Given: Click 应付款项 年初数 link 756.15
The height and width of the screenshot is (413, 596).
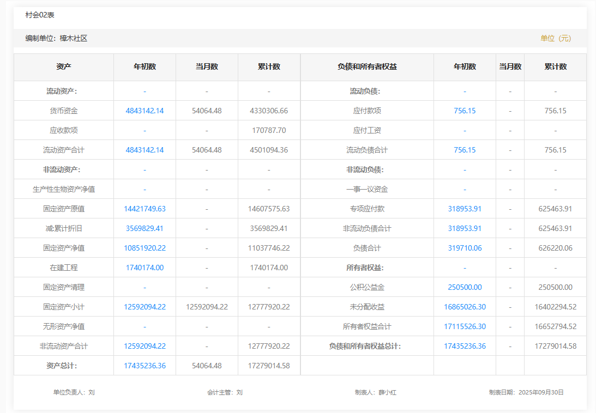Looking at the screenshot, I should [465, 111].
